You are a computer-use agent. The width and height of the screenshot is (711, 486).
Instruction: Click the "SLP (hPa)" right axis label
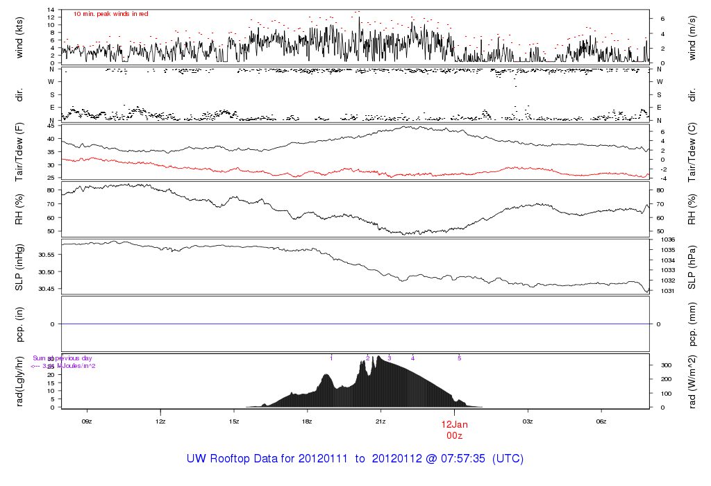click(692, 267)
